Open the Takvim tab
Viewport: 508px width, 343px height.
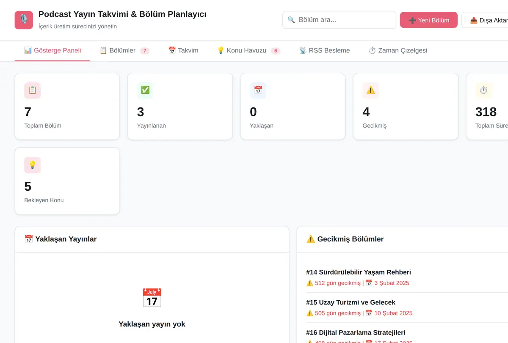click(x=183, y=50)
